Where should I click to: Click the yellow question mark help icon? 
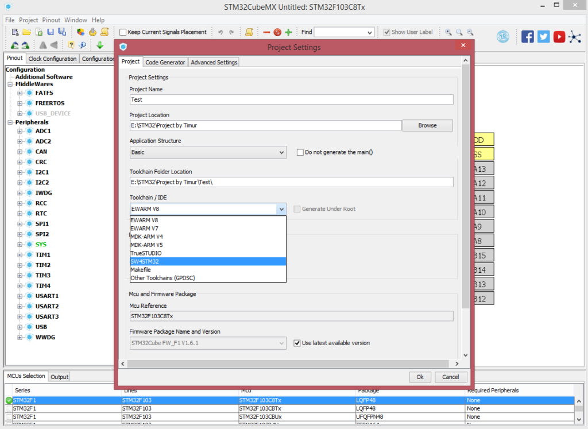click(71, 45)
